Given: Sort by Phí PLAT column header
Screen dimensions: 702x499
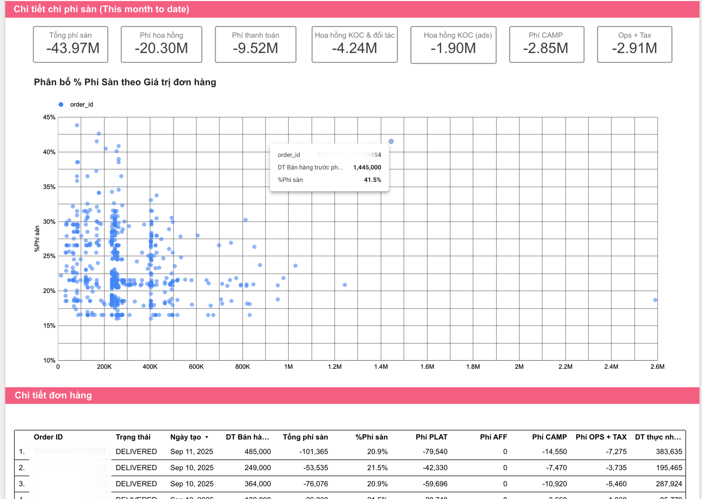Looking at the screenshot, I should pyautogui.click(x=431, y=437).
